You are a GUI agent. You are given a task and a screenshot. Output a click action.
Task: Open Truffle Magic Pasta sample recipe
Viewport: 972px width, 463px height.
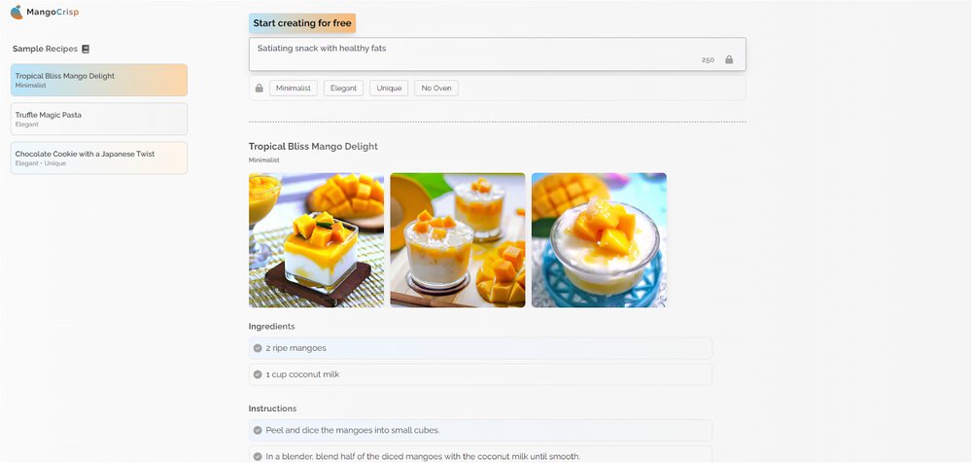click(99, 119)
